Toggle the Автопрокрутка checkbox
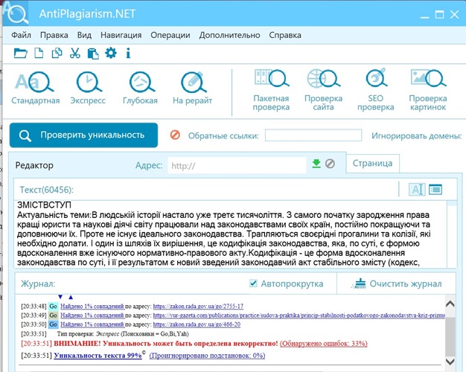Image resolution: width=466 pixels, height=372 pixels. click(x=253, y=283)
